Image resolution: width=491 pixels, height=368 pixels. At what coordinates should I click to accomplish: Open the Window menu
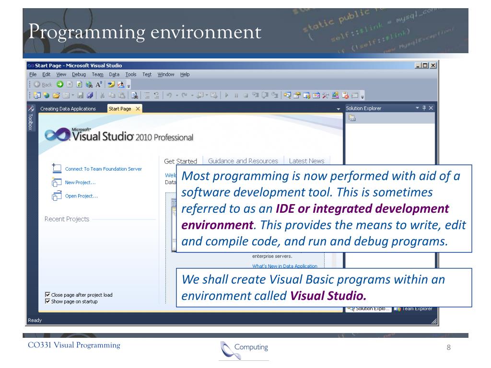[166, 74]
